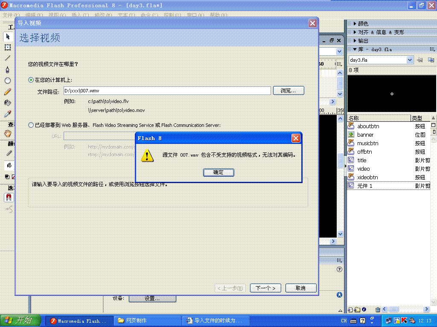This screenshot has height=327, width=437.
Task: Select the Free Transform tool
Action: (8, 47)
